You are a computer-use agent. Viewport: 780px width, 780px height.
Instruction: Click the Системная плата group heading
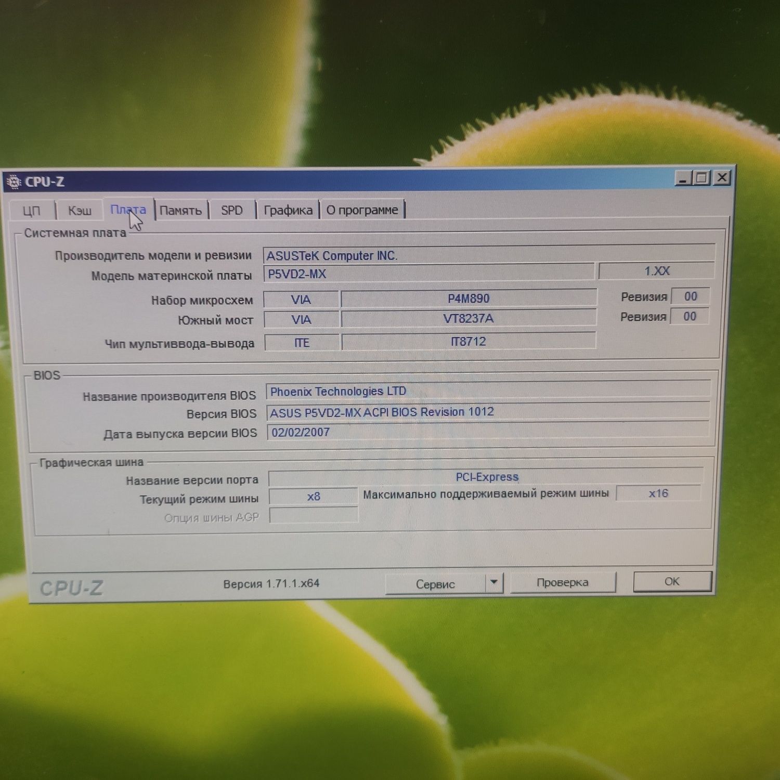coord(75,233)
